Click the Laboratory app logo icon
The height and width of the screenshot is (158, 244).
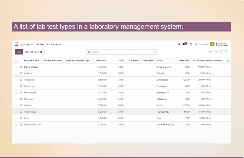tap(17, 44)
